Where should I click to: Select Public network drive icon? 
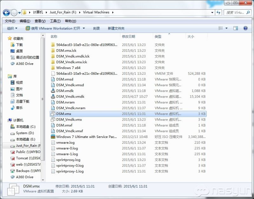pos(12,152)
